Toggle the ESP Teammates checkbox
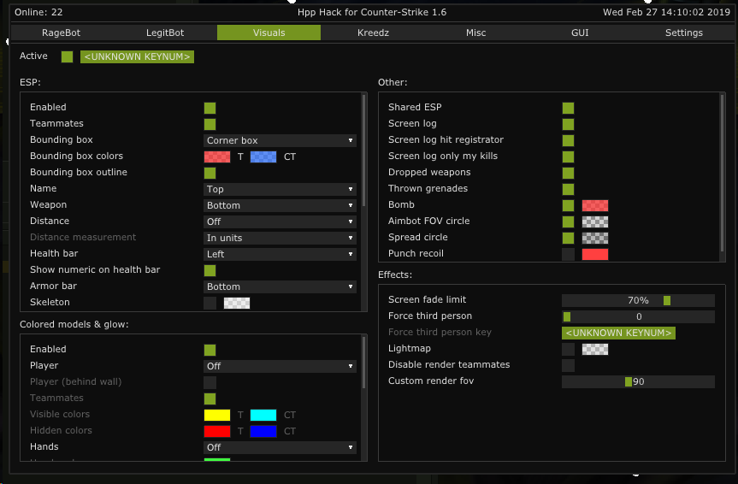Image resolution: width=738 pixels, height=484 pixels. click(x=210, y=124)
